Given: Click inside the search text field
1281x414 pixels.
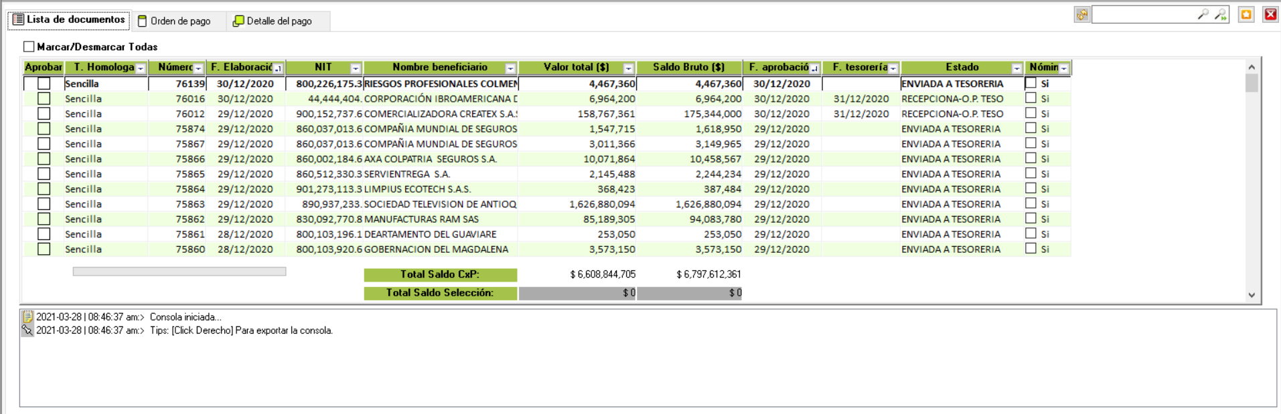Looking at the screenshot, I should coord(1142,15).
